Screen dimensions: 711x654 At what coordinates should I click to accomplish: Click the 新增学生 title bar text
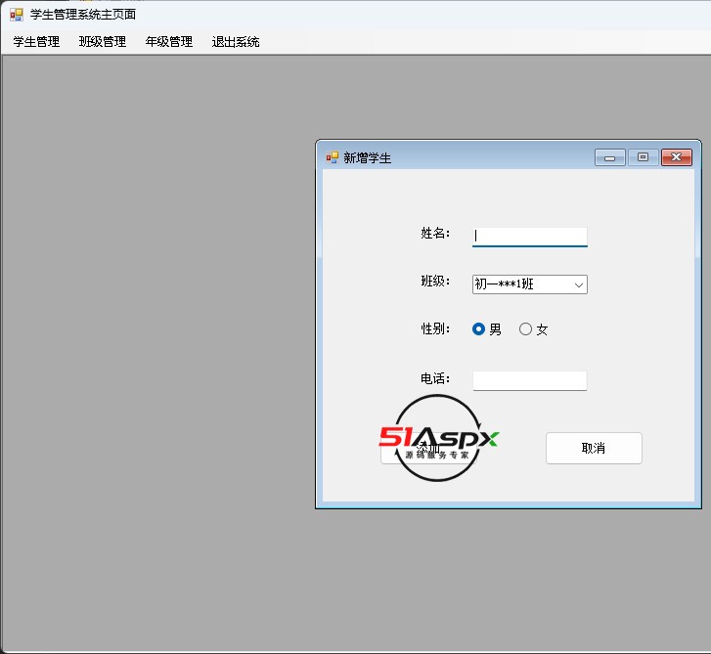(x=368, y=157)
